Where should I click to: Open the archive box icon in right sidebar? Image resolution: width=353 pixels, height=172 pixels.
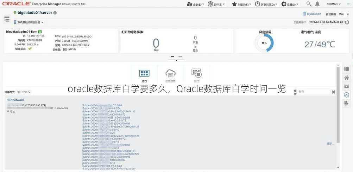point(346,86)
